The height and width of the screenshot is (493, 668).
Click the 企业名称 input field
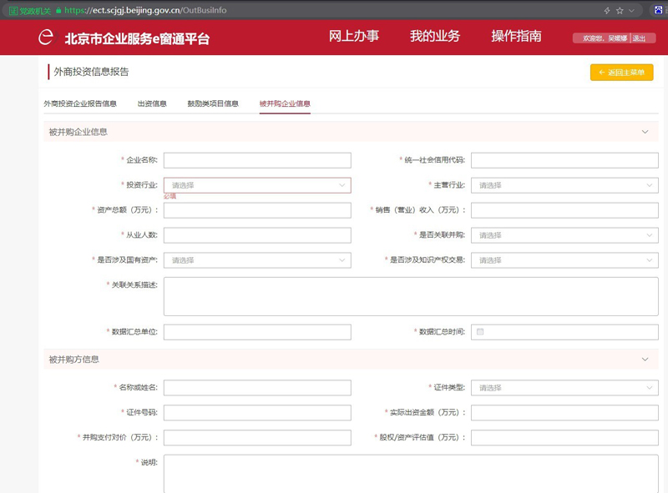257,160
